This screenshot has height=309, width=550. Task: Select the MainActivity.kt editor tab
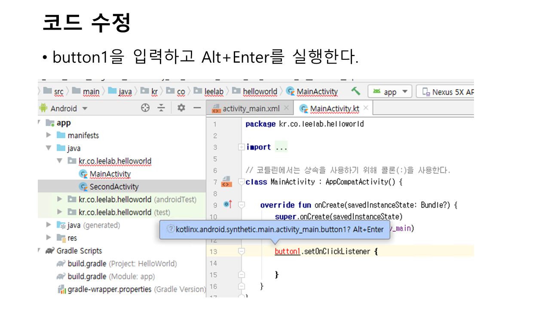(334, 109)
